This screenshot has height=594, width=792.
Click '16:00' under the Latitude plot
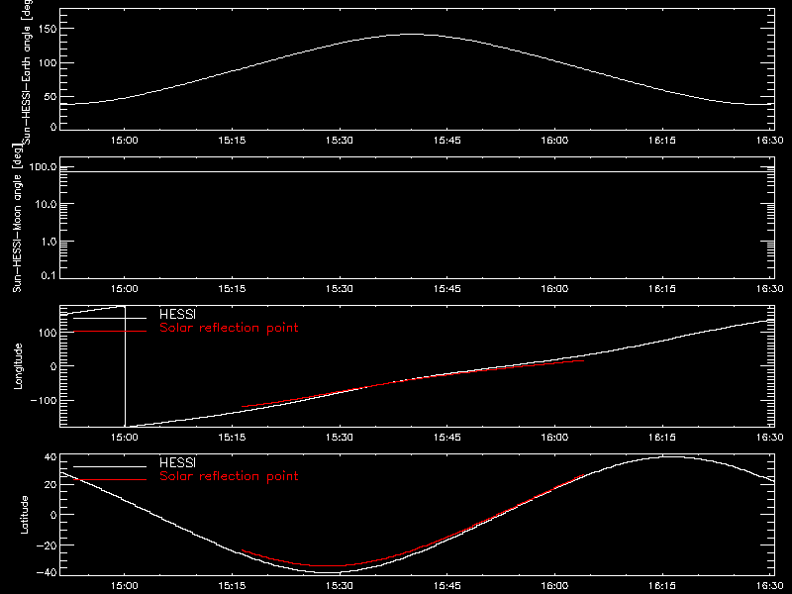[554, 586]
